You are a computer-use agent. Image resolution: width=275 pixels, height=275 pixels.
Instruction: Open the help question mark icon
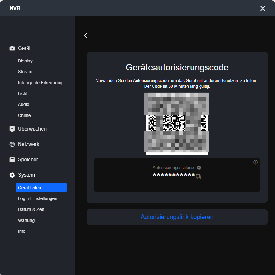click(255, 162)
